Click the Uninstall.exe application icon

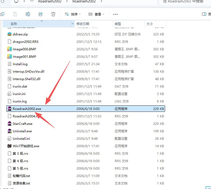pyautogui.click(x=9, y=131)
